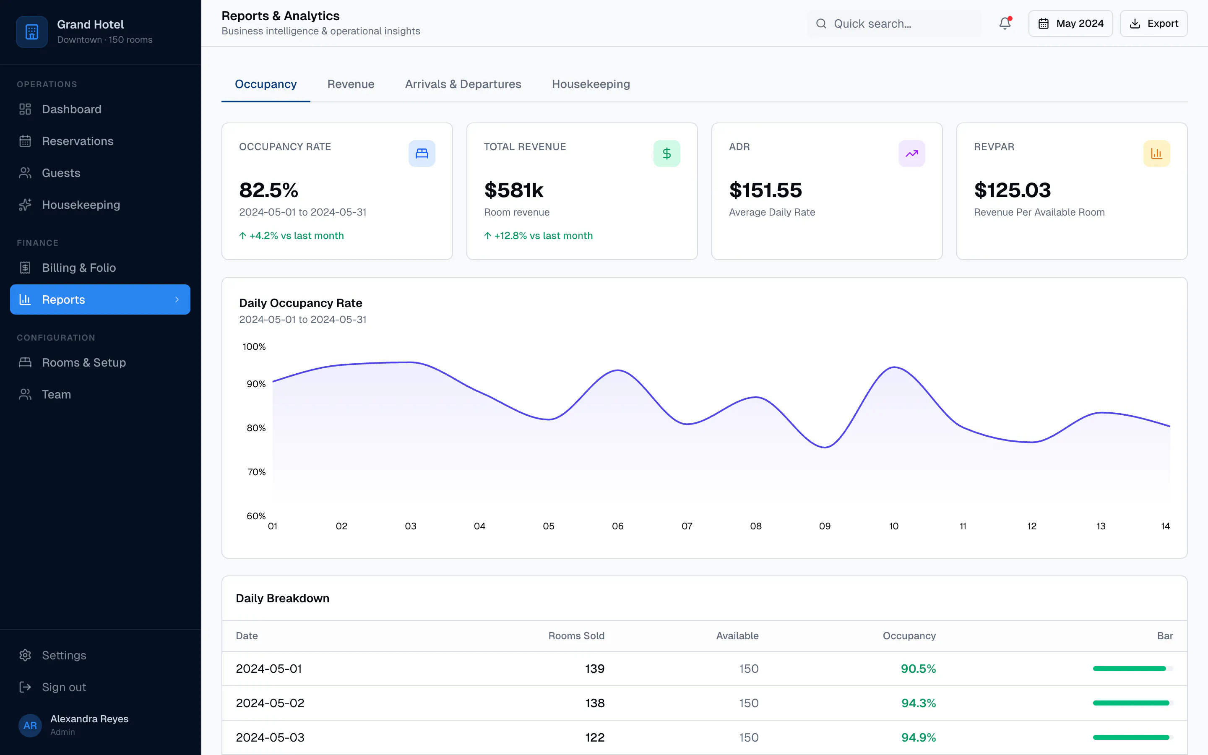This screenshot has height=755, width=1208.
Task: Open the May 2024 date picker
Action: (1070, 23)
